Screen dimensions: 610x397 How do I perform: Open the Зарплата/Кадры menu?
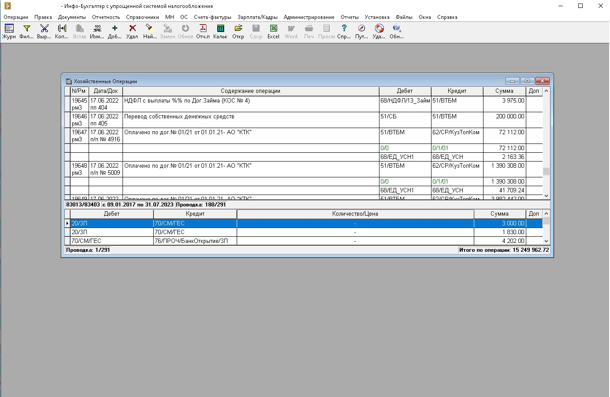pos(257,17)
